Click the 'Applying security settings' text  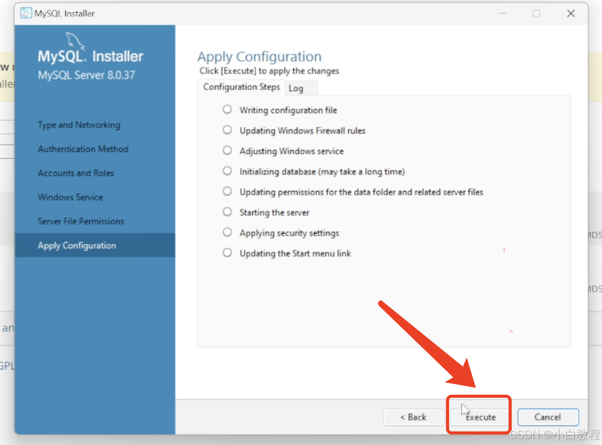(290, 233)
